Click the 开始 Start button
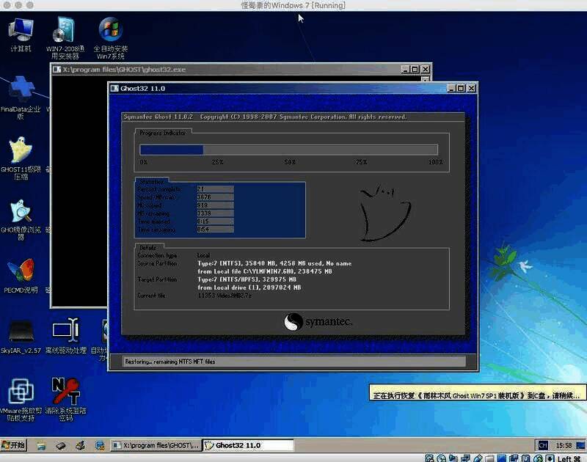This screenshot has width=587, height=462. tap(14, 445)
